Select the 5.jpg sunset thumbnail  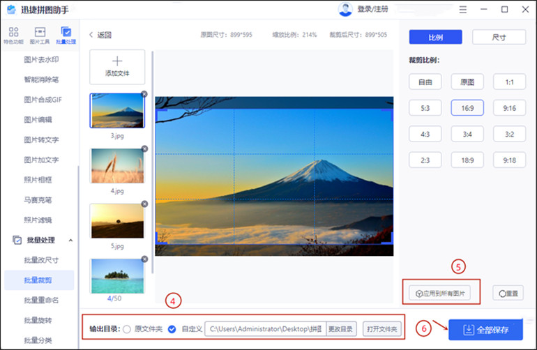(x=117, y=221)
